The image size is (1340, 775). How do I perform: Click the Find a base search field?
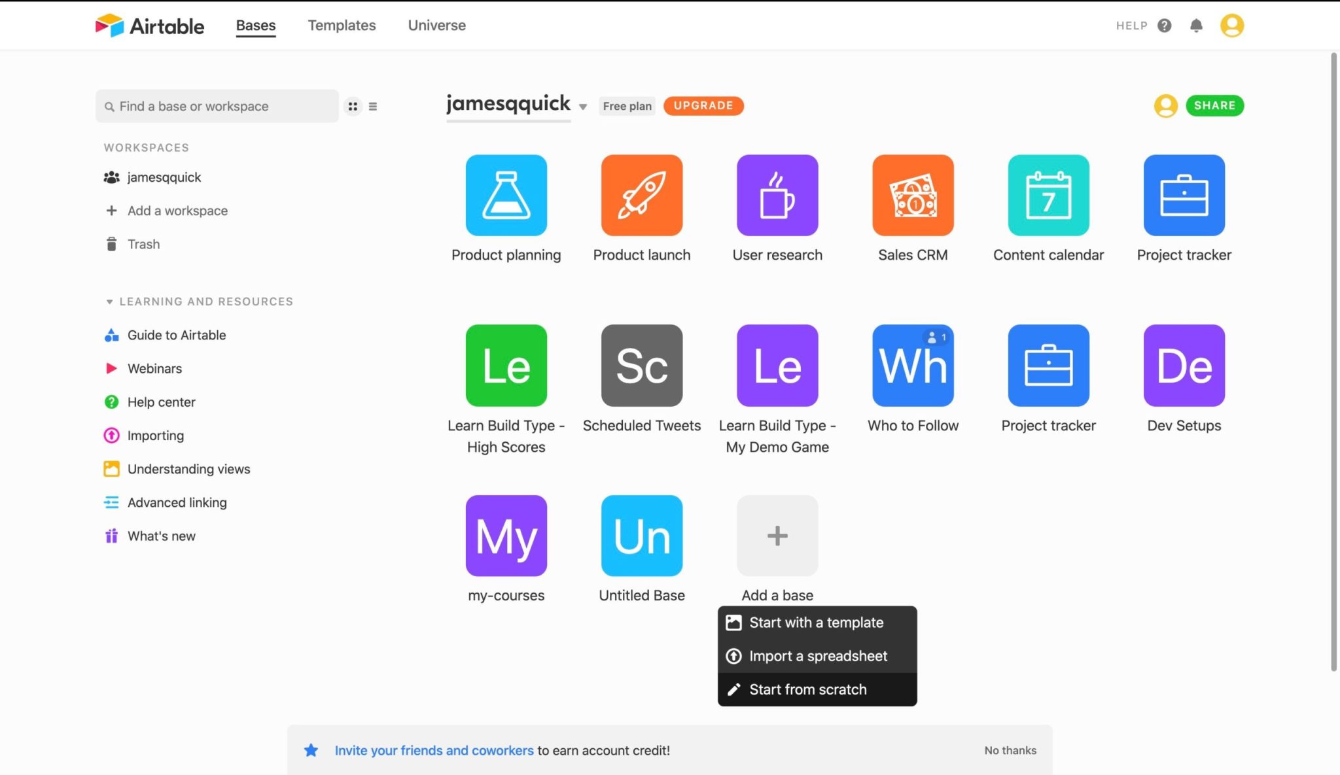[217, 106]
